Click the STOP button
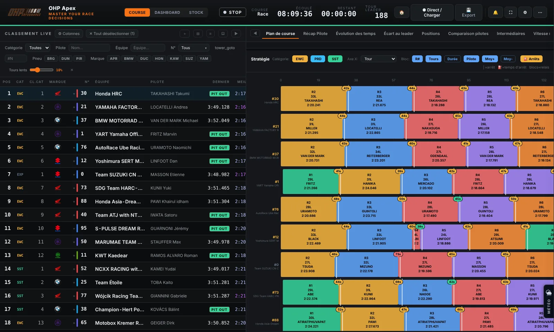554x332 pixels. pyautogui.click(x=232, y=12)
